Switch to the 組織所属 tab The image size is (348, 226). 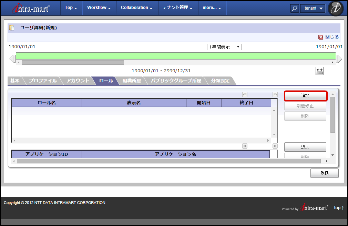[x=132, y=81]
